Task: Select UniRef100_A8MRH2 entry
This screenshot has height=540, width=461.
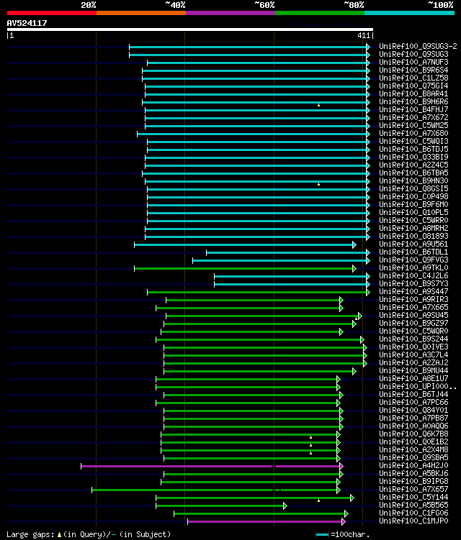Action: tap(413, 229)
